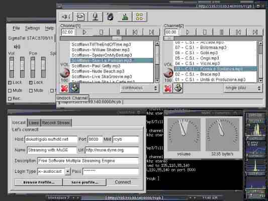Click Channel[1] volume knob
Viewport: 268px width, 201px height.
(65, 72)
